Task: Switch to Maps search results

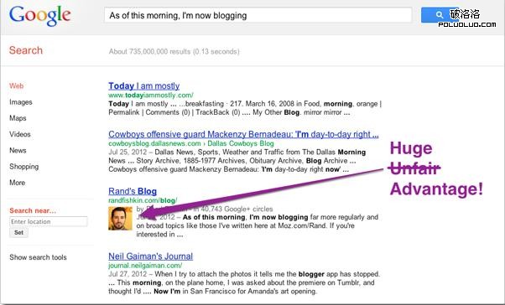Action: [18, 118]
